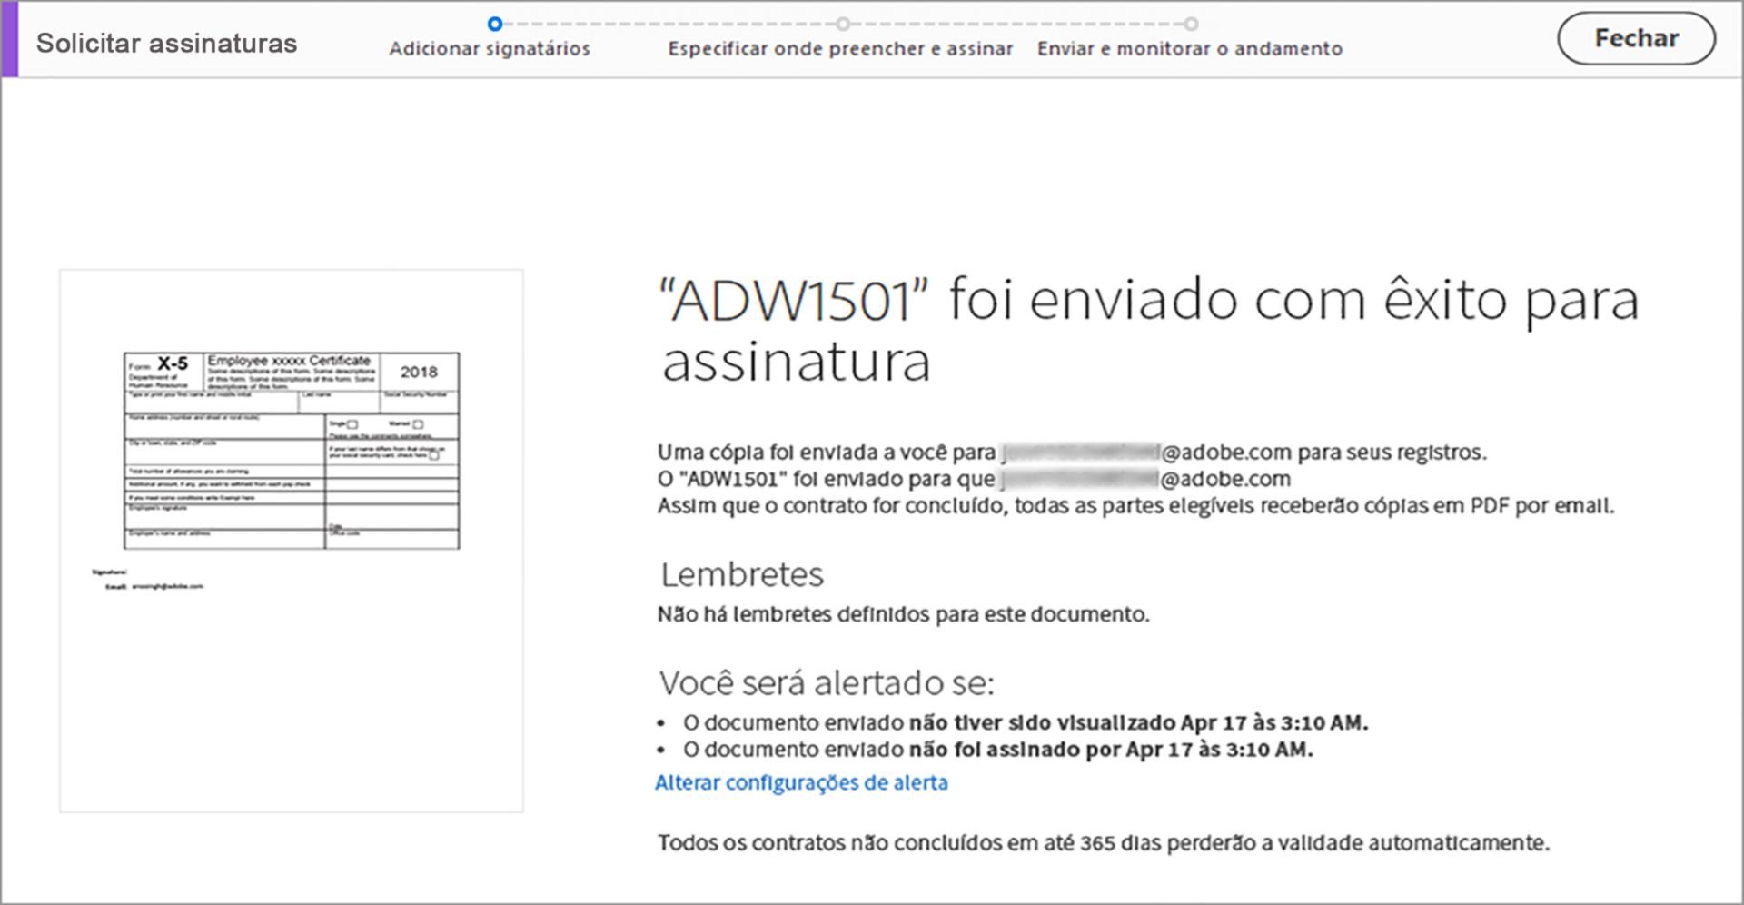Viewport: 1744px width, 905px height.
Task: Select the Especificar onde preencher e assinar label
Action: pyautogui.click(x=840, y=50)
